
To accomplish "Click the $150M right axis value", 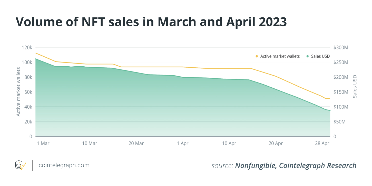I will tap(341, 92).
